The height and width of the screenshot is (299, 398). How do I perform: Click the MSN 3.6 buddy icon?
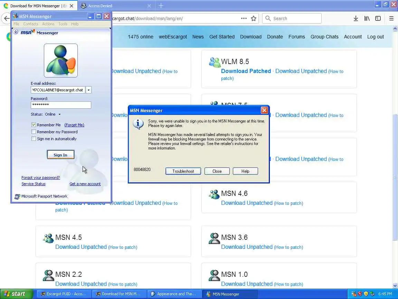(x=214, y=238)
